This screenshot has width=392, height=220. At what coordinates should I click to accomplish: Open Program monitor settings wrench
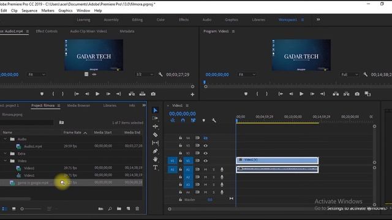(x=365, y=75)
